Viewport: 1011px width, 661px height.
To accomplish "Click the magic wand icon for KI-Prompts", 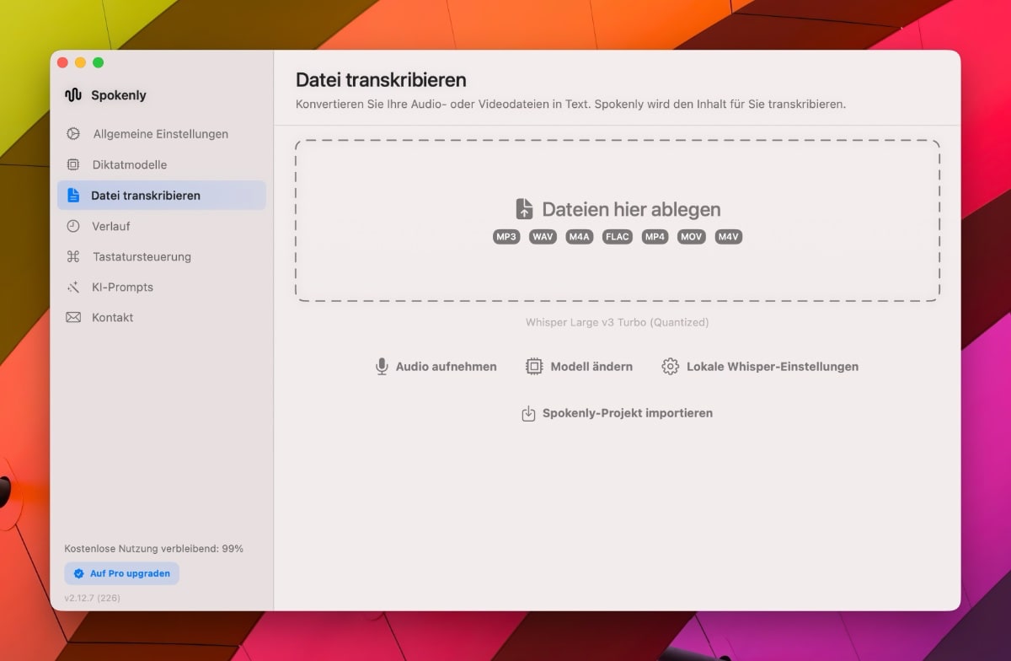I will [73, 288].
